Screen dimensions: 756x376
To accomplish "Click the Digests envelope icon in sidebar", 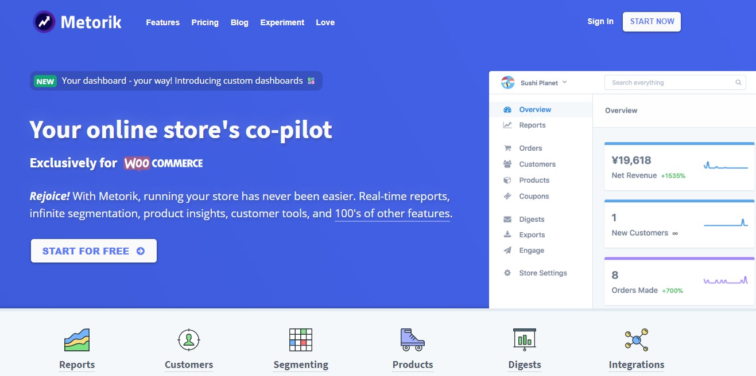I will (507, 219).
